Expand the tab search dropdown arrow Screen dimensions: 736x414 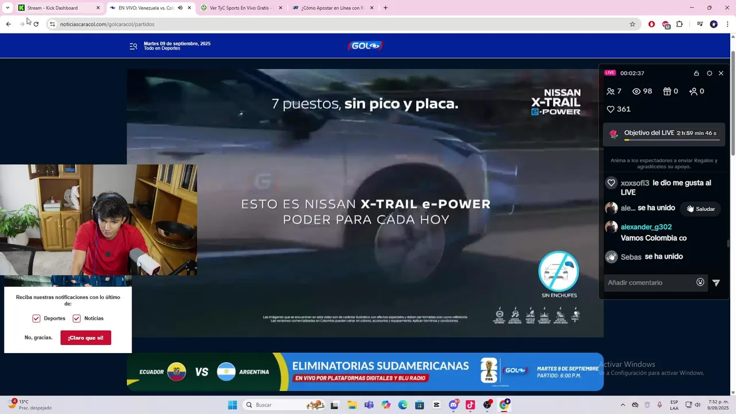click(x=7, y=8)
